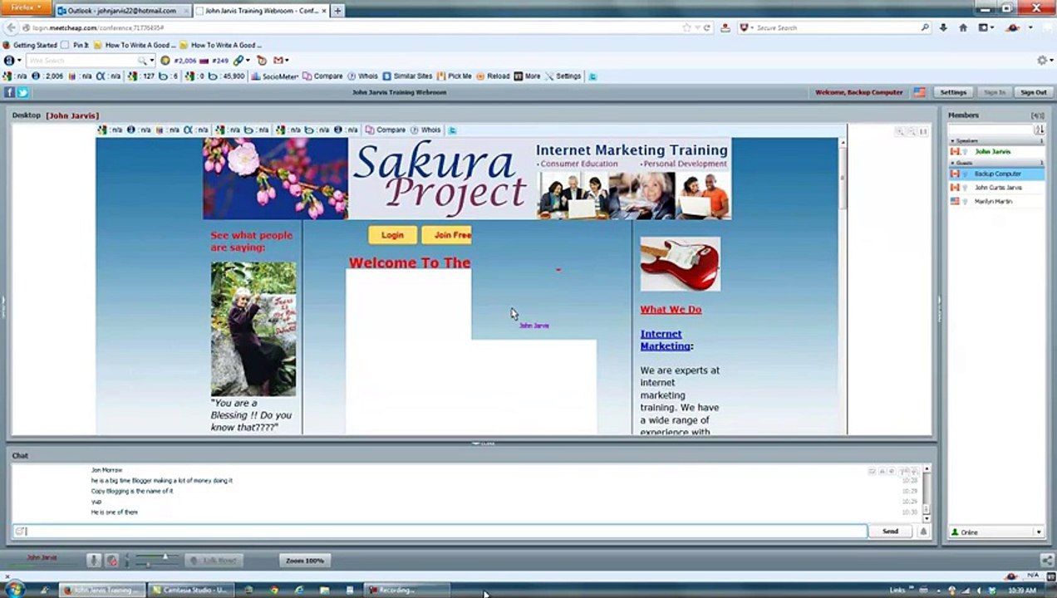Click the toolbar Reload button
1057x598 pixels.
coord(493,76)
